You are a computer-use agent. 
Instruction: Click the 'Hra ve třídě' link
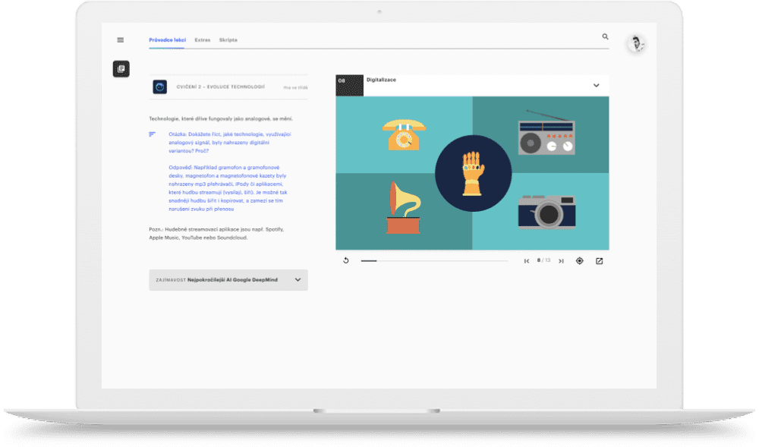[x=295, y=88]
